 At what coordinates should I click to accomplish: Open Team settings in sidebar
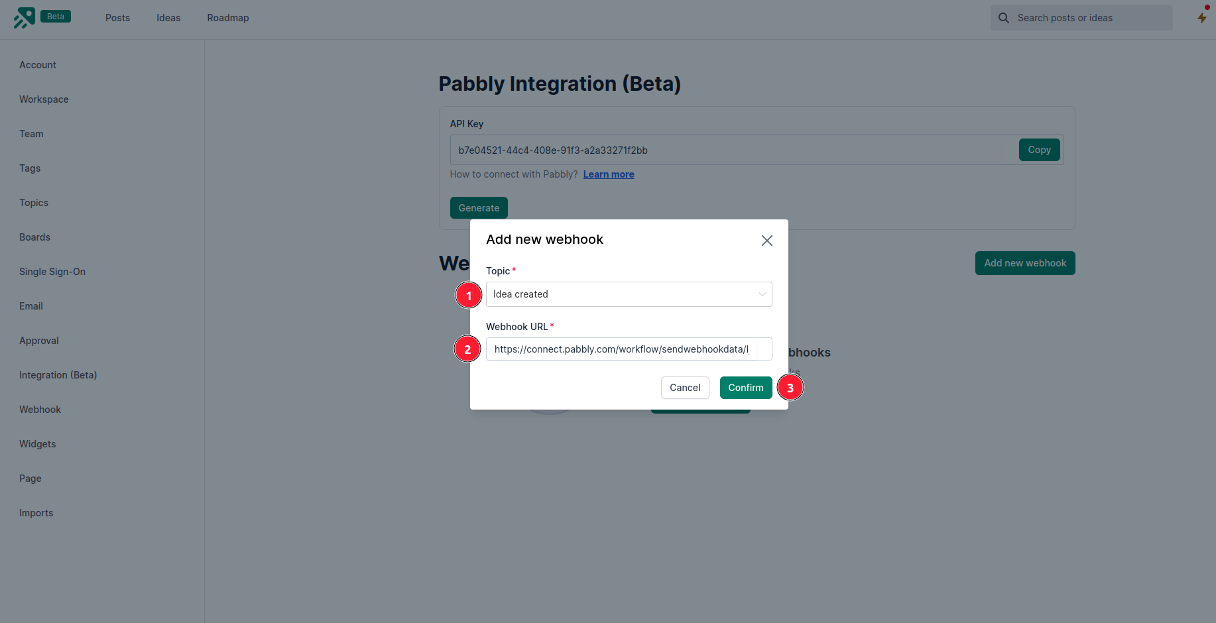pyautogui.click(x=31, y=134)
